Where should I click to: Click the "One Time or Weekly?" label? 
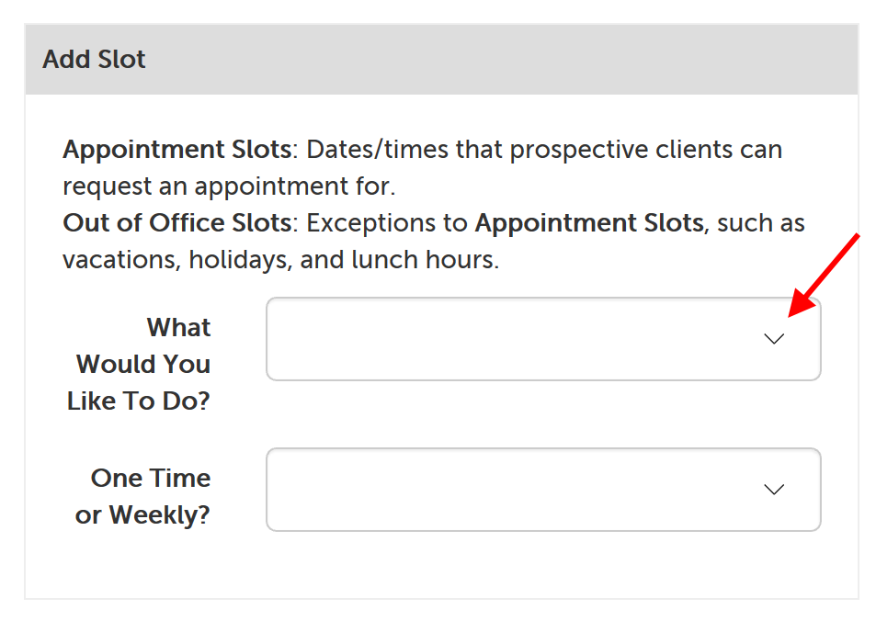pyautogui.click(x=147, y=497)
